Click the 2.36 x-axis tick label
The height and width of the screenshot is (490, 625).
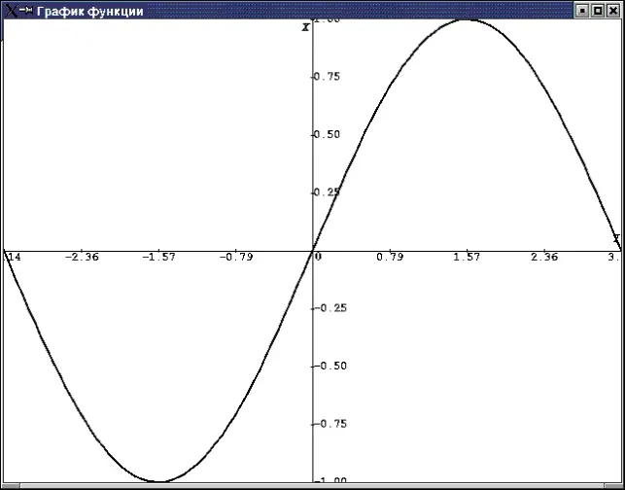pos(544,258)
